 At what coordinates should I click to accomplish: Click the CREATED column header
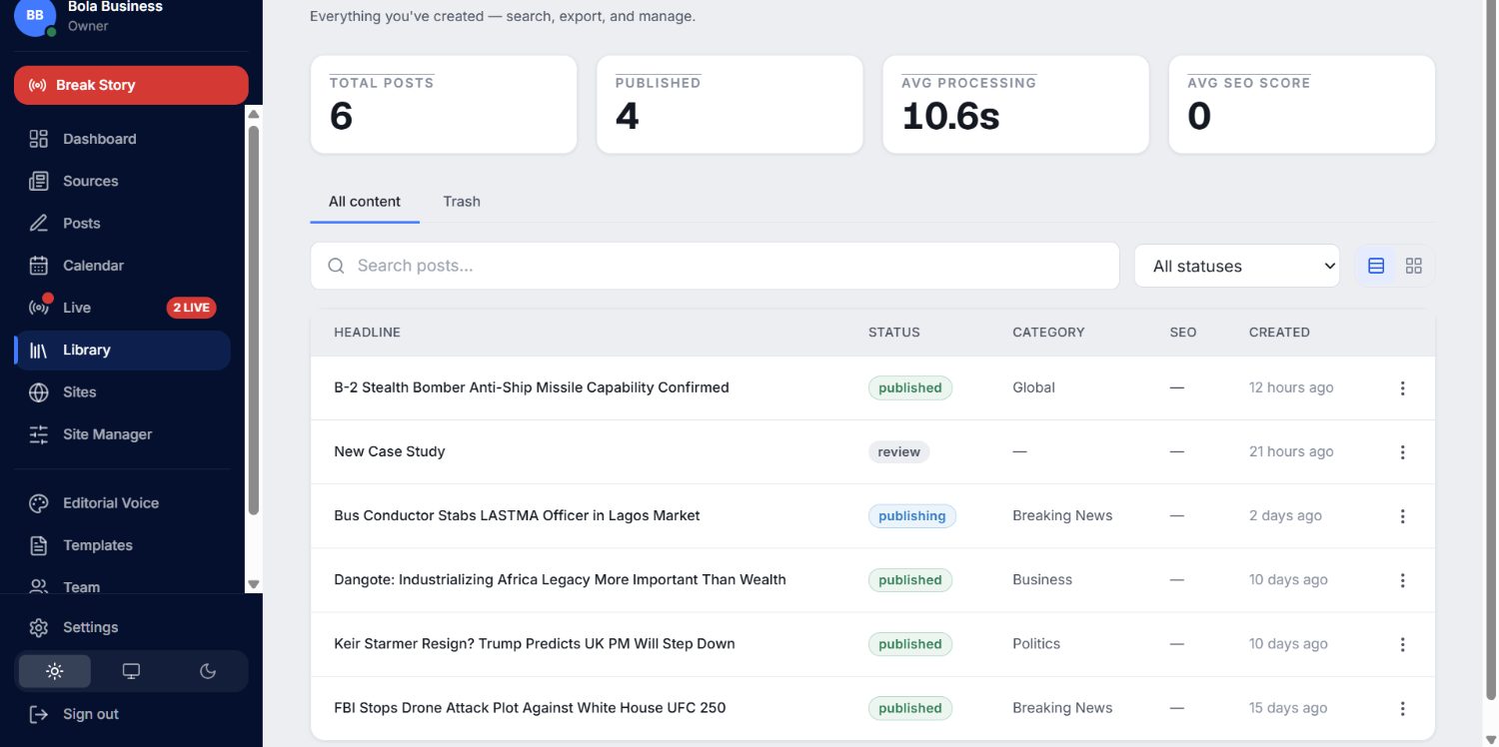point(1279,333)
